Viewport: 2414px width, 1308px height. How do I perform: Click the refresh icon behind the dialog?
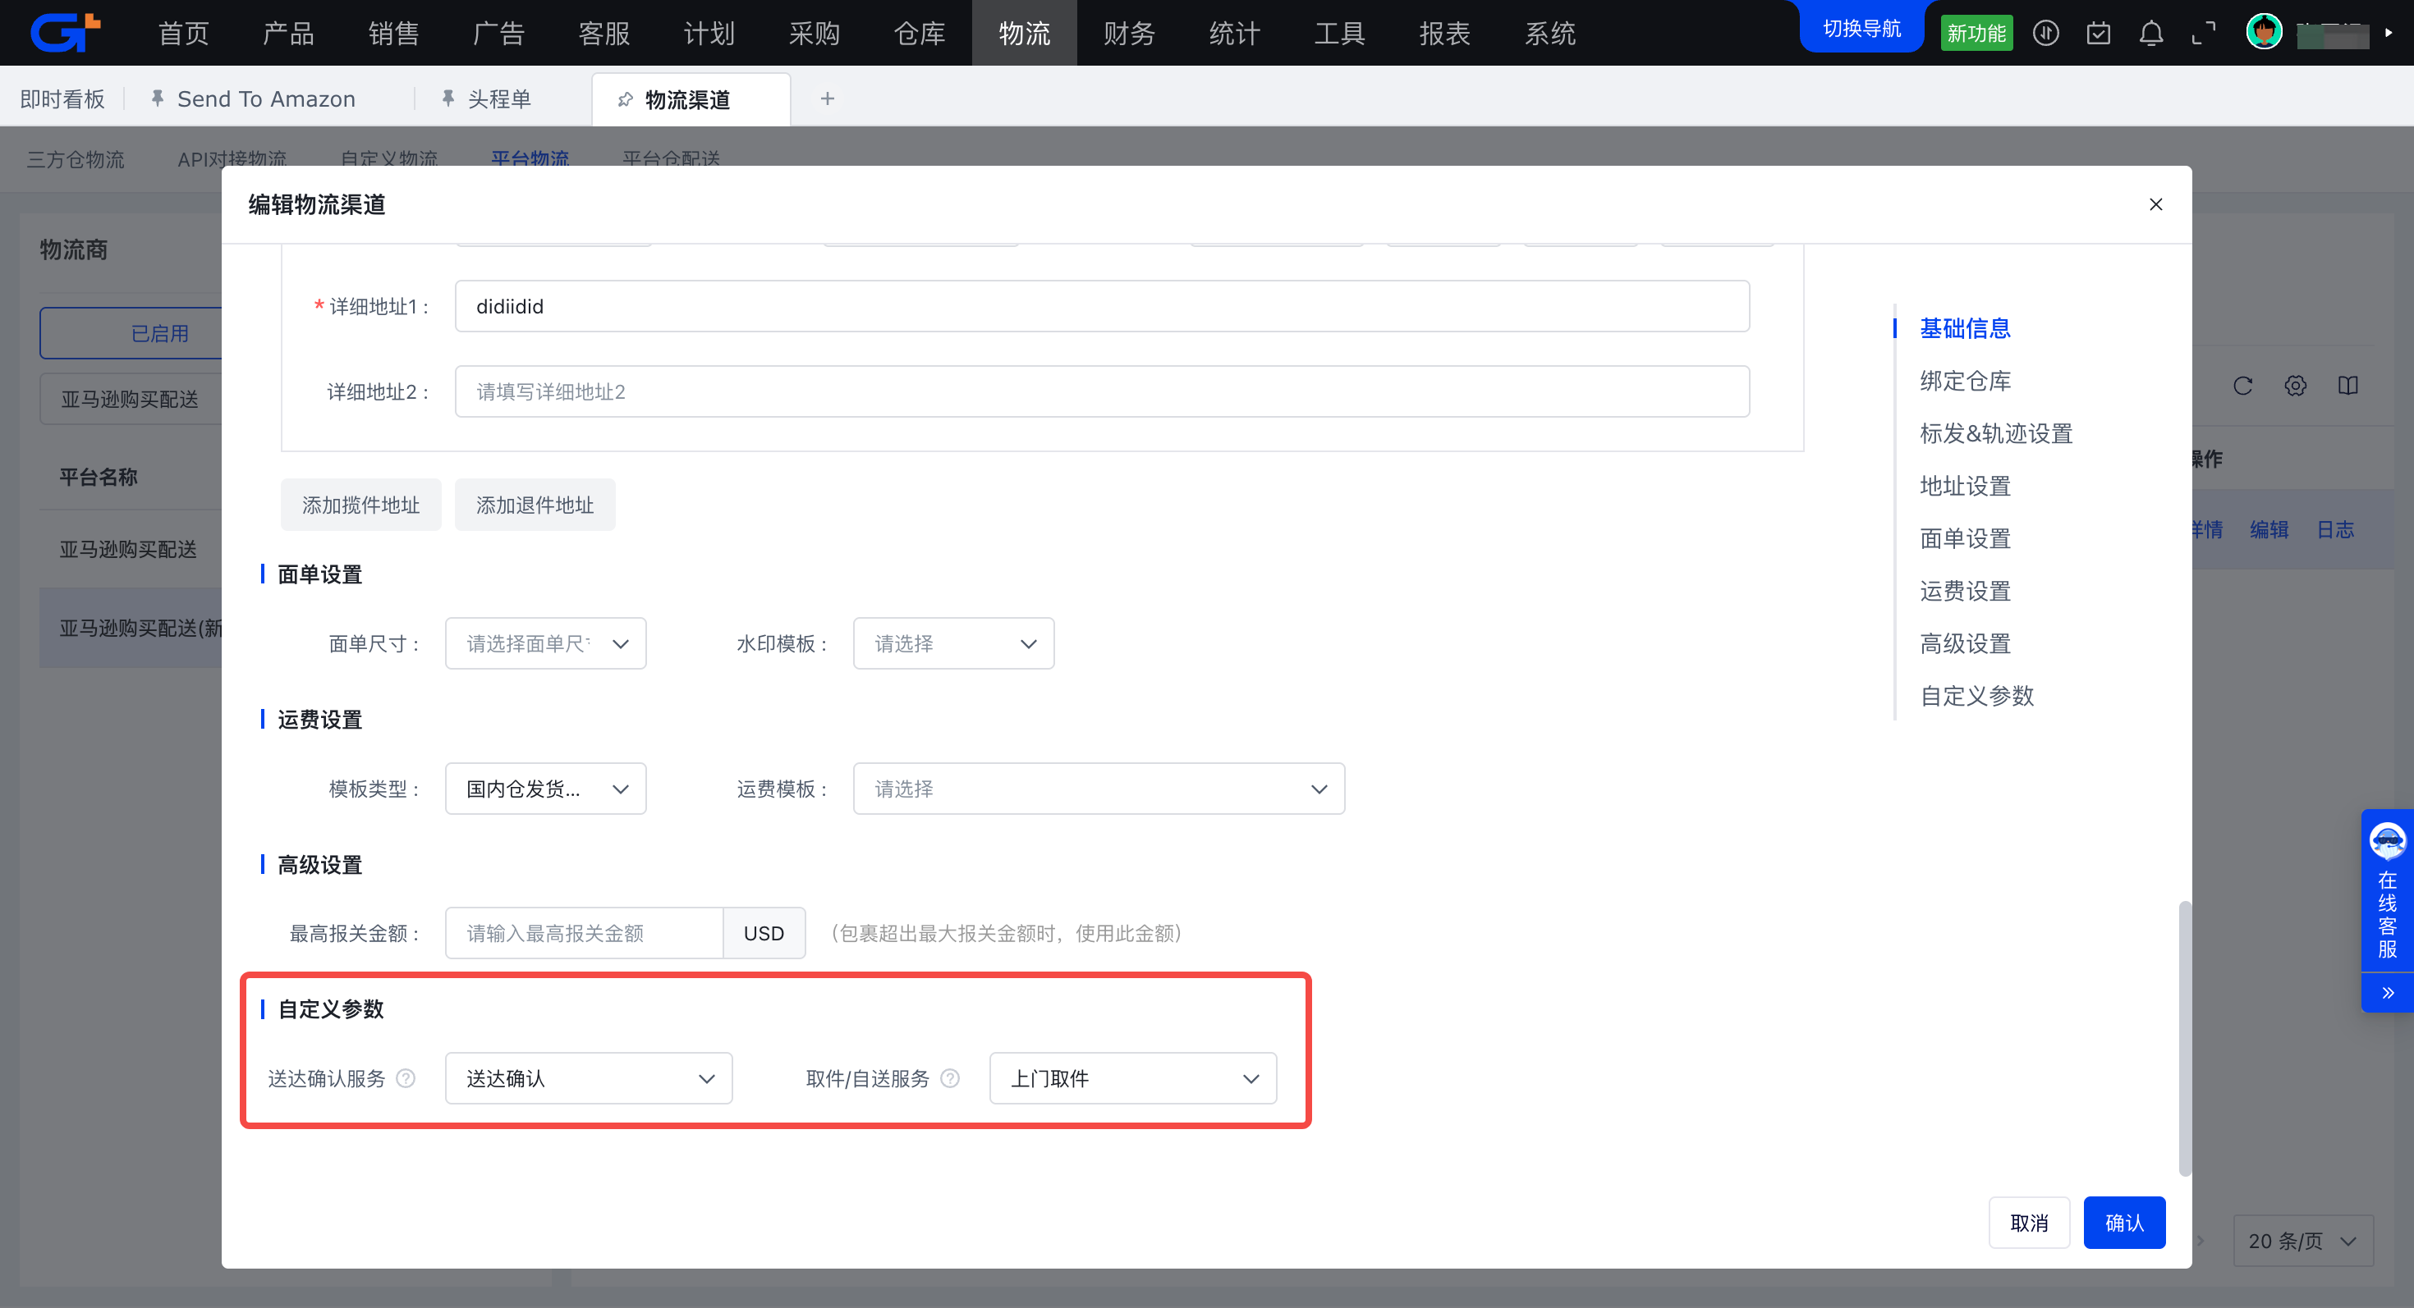coord(2242,386)
